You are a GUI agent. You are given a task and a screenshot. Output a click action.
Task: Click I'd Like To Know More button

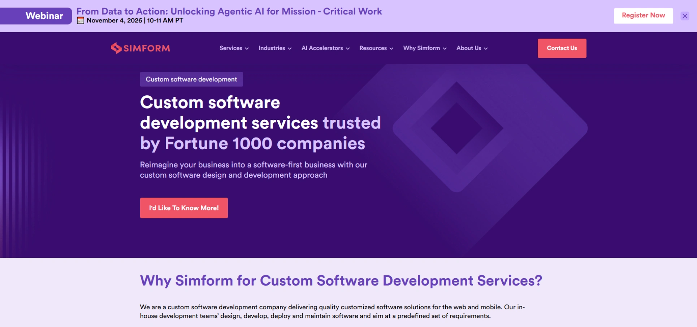point(184,208)
